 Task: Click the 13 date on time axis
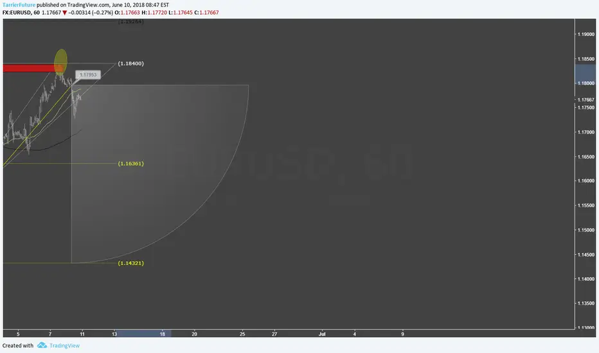tap(114, 334)
